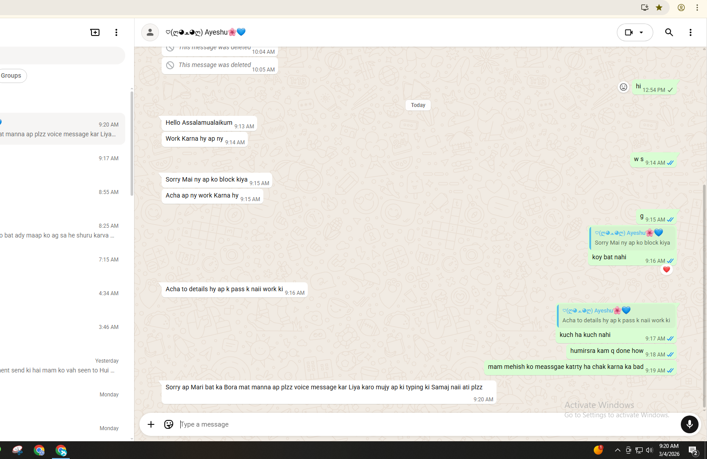This screenshot has width=707, height=459.
Task: Open paint-like taskbar app icon
Action: pos(18,451)
